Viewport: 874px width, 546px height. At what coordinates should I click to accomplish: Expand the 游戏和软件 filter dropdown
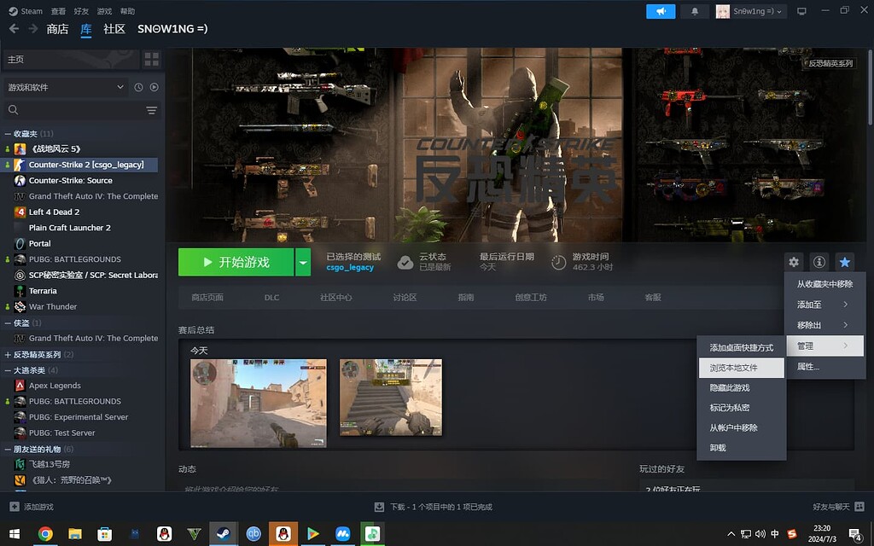tap(66, 88)
